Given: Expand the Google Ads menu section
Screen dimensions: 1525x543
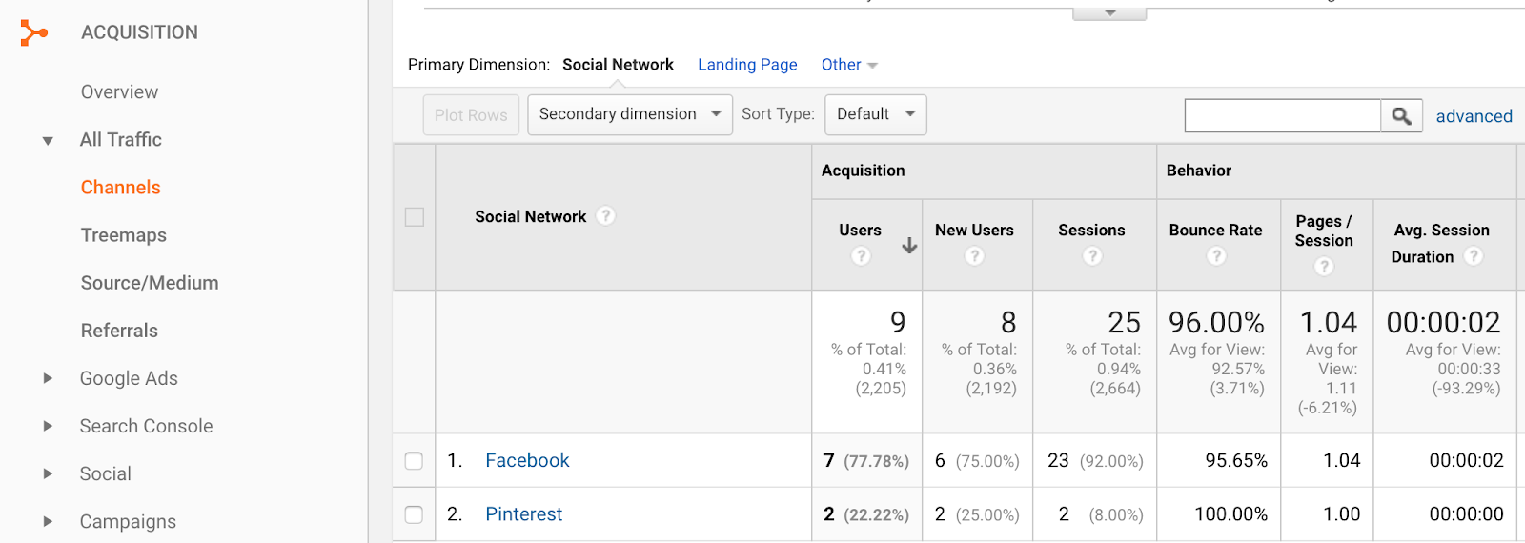Looking at the screenshot, I should pyautogui.click(x=48, y=378).
